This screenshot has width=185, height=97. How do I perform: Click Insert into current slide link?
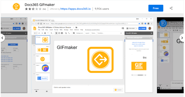point(139,44)
